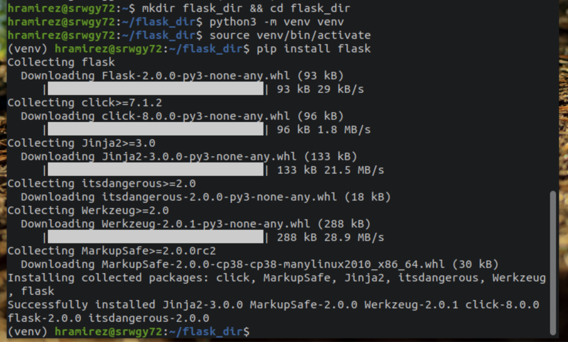
Task: Click the Jinja2-3.0.0 download progress bar
Action: coord(155,170)
